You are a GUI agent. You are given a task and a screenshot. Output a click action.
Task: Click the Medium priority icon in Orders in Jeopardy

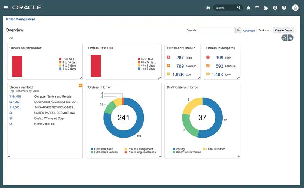tap(208, 66)
